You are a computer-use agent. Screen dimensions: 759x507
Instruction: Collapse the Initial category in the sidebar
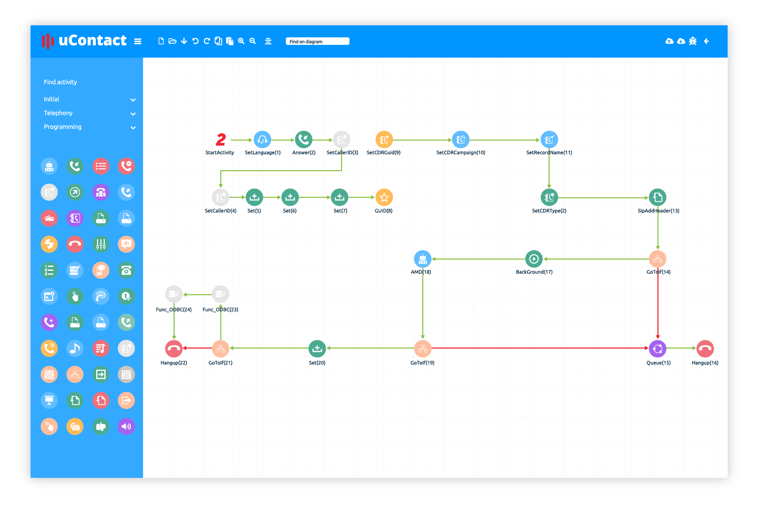(x=133, y=100)
